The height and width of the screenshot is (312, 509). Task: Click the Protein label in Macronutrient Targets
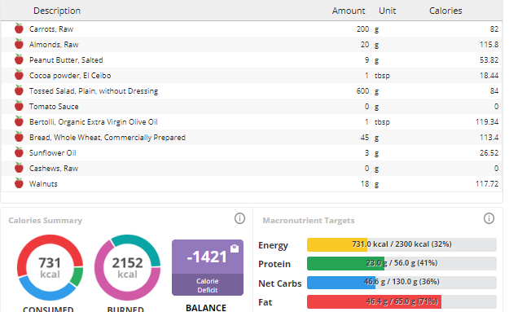tap(274, 264)
